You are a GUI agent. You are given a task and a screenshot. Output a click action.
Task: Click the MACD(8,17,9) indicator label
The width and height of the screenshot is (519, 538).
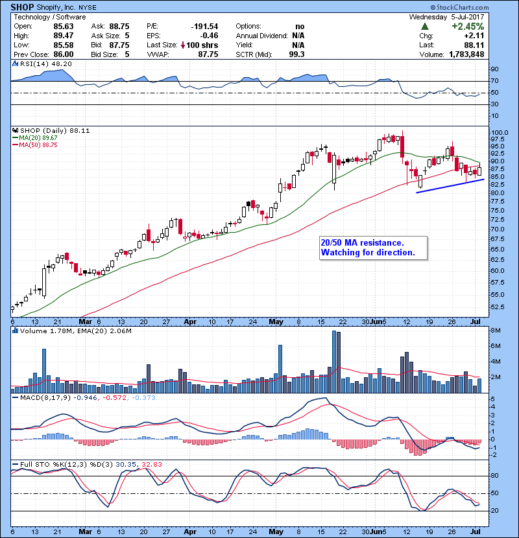click(x=45, y=398)
